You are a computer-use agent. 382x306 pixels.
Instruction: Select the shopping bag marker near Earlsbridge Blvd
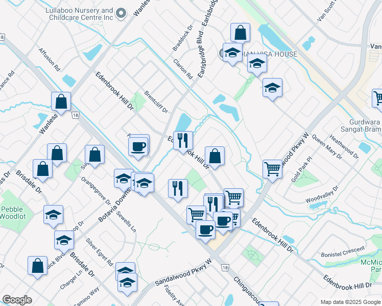click(240, 33)
